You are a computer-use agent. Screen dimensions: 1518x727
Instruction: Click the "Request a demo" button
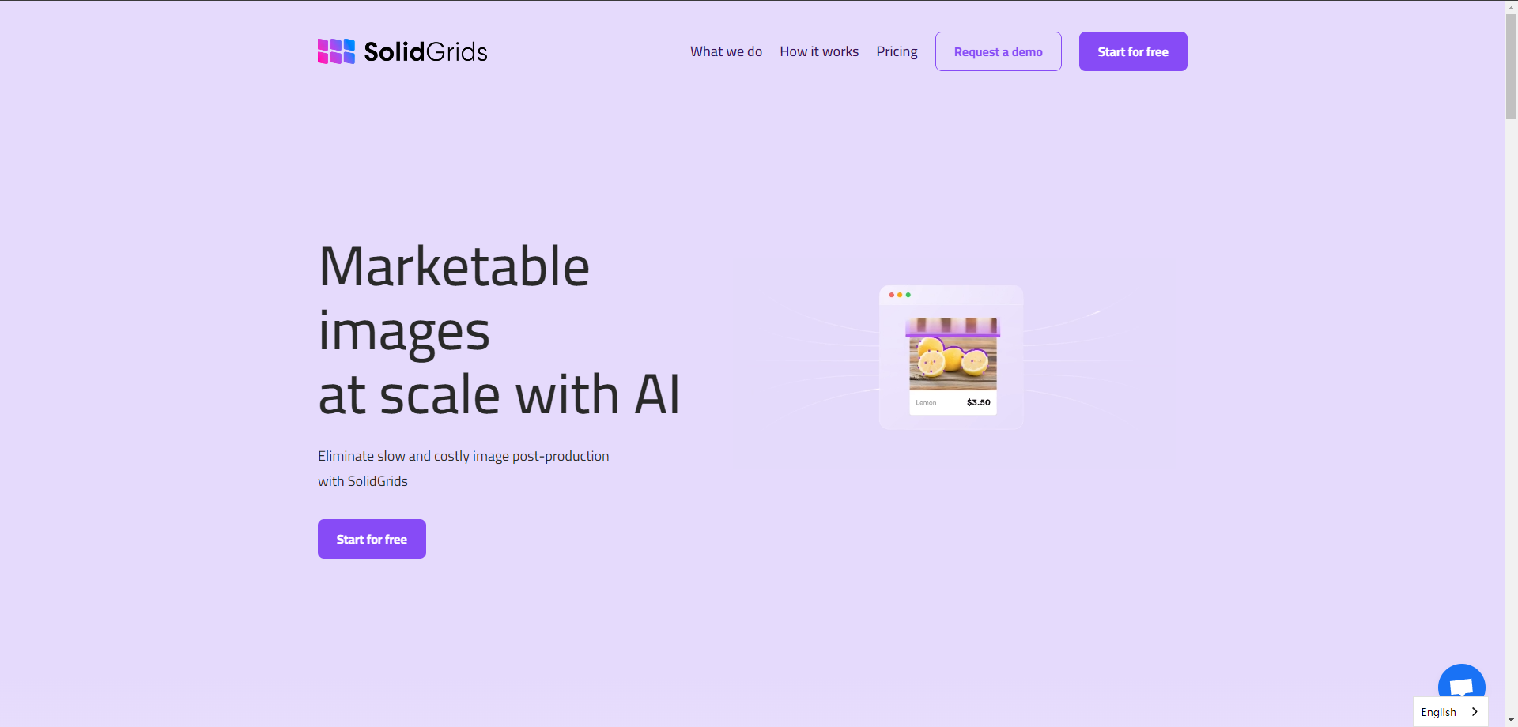pyautogui.click(x=998, y=51)
